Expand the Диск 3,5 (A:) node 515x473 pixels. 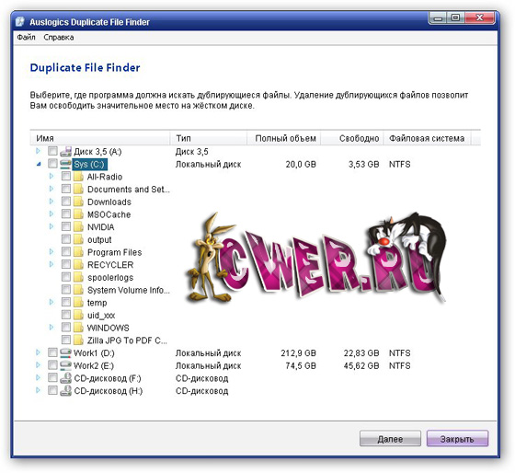(x=38, y=151)
